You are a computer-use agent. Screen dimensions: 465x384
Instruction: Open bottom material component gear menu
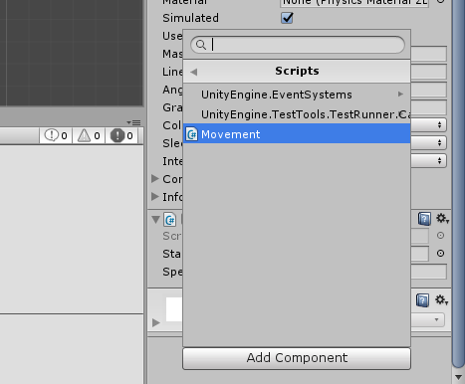click(442, 300)
